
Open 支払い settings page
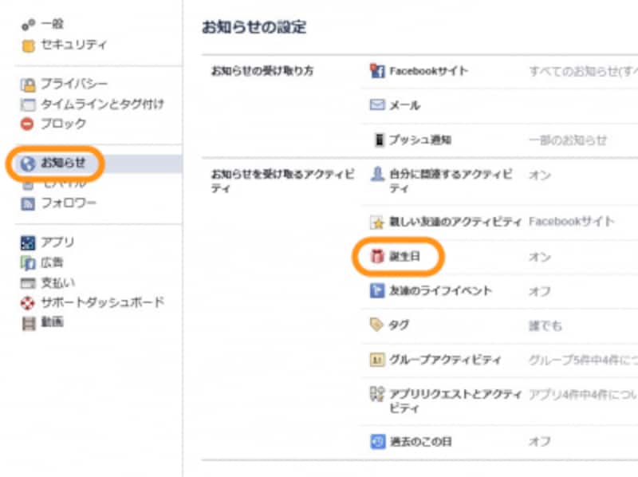pyautogui.click(x=57, y=282)
